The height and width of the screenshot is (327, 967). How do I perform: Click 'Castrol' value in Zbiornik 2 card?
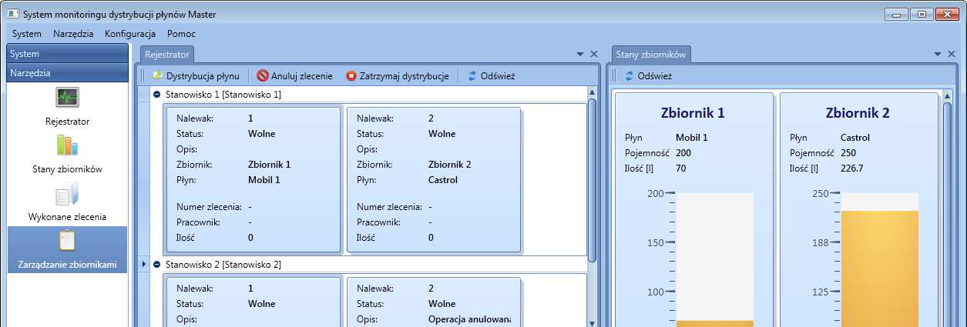tap(855, 138)
